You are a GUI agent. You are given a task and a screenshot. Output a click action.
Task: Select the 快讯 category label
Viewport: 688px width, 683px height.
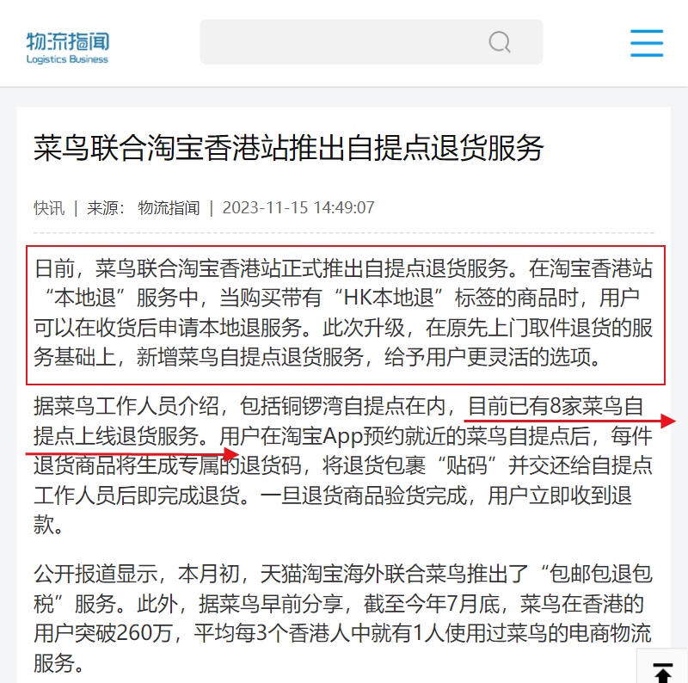49,208
